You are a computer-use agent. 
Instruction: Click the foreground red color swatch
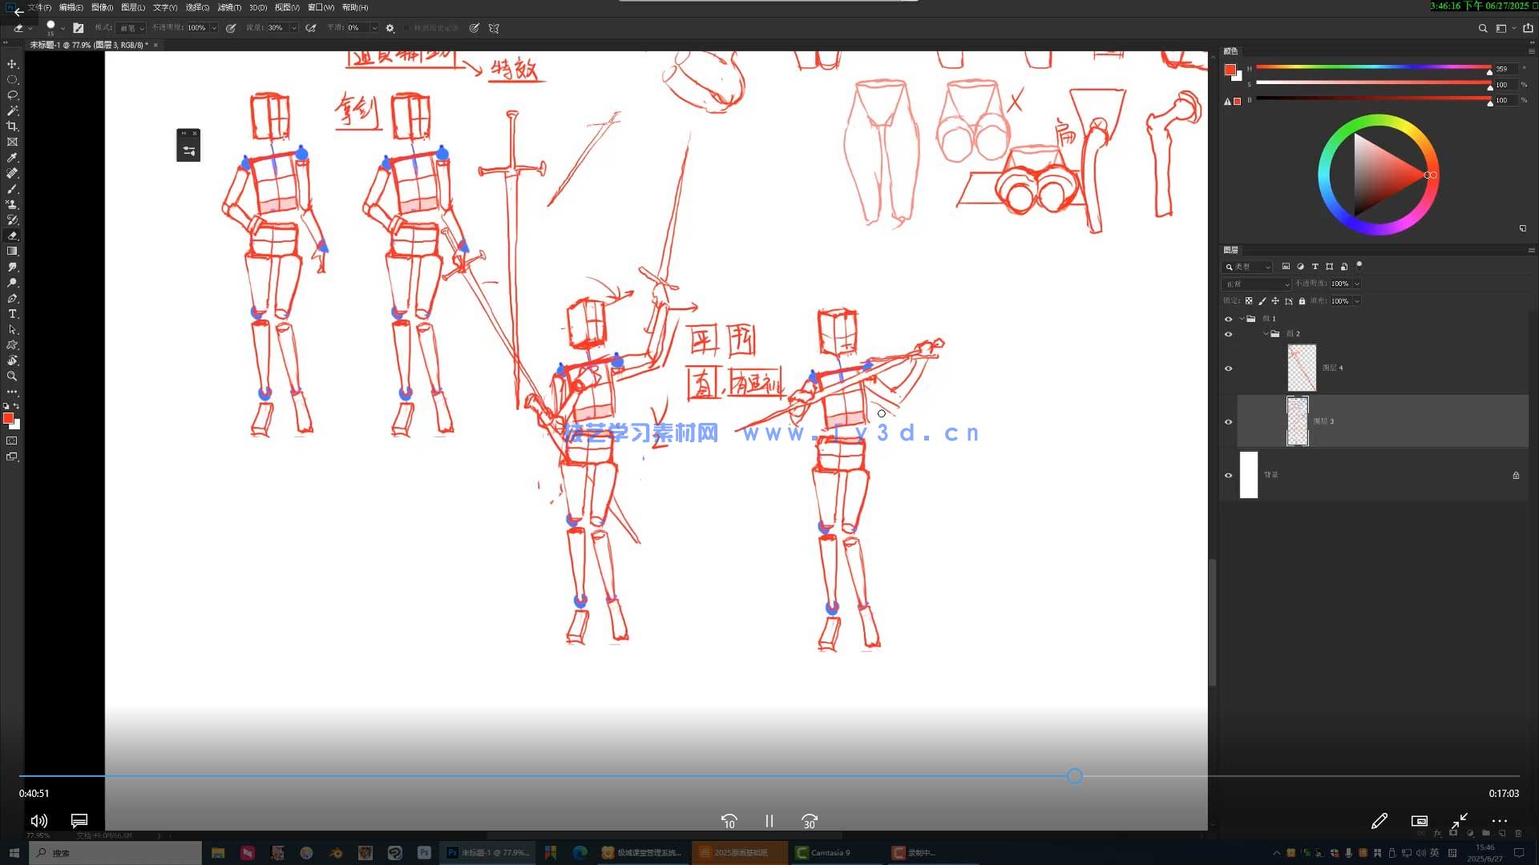point(8,418)
